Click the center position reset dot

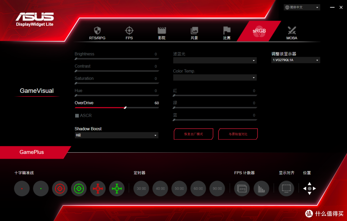pos(309,189)
